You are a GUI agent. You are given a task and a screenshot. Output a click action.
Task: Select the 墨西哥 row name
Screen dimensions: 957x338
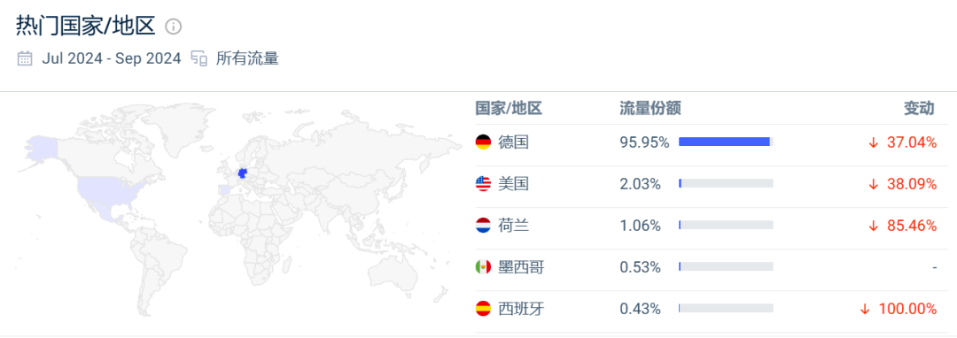click(x=521, y=266)
